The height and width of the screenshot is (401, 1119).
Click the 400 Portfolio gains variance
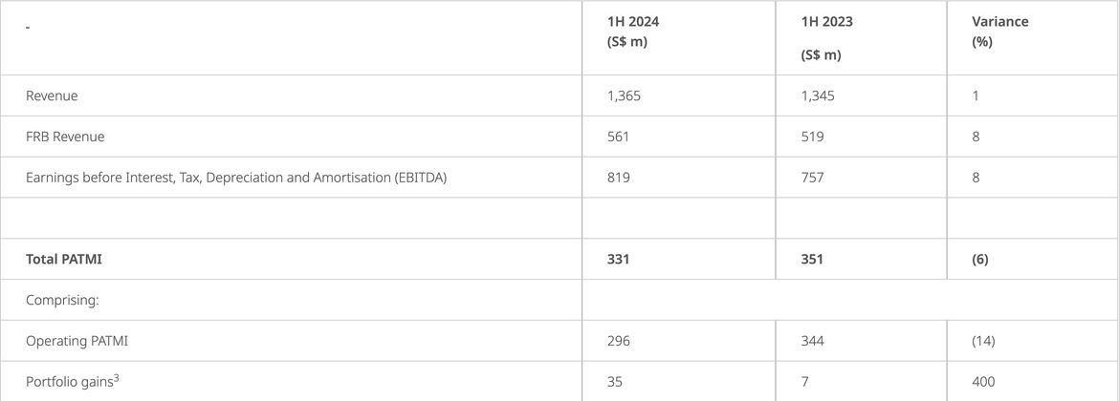(x=983, y=382)
